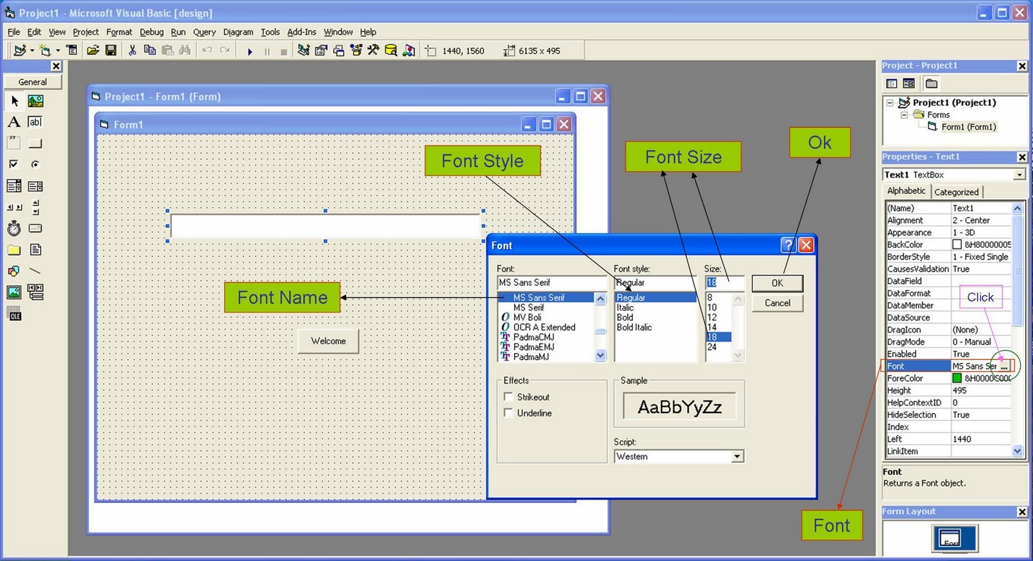The image size is (1033, 561).
Task: Collapse the Forms folder in the project tree
Action: (905, 115)
